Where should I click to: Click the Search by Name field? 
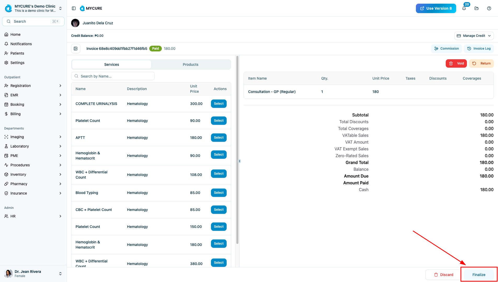113,76
